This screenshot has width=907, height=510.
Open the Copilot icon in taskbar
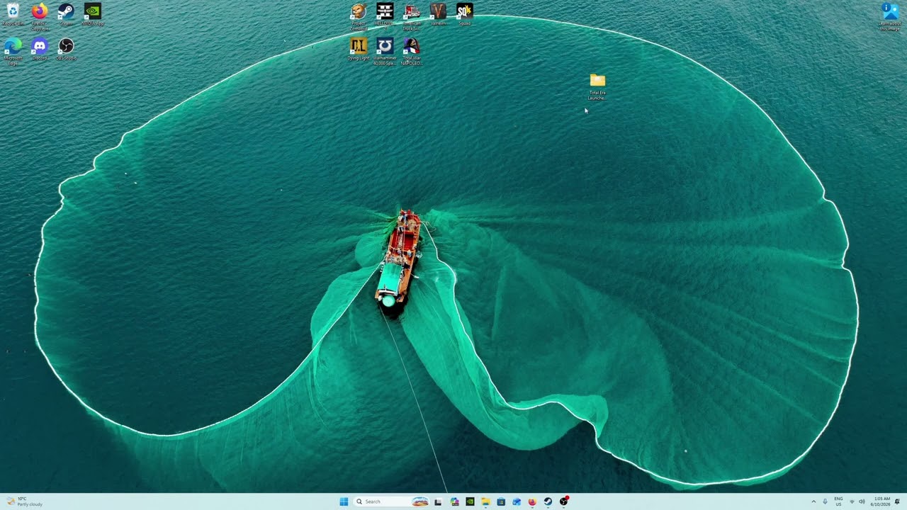click(454, 501)
